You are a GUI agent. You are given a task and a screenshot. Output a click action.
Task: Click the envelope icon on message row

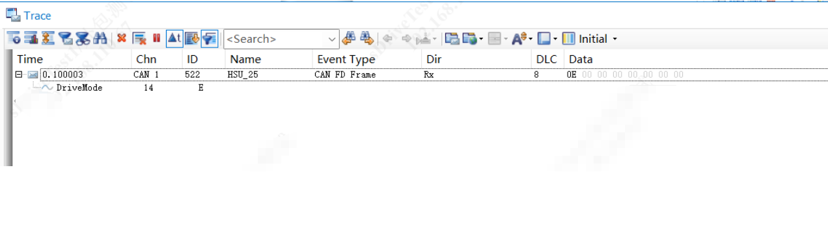(x=33, y=75)
